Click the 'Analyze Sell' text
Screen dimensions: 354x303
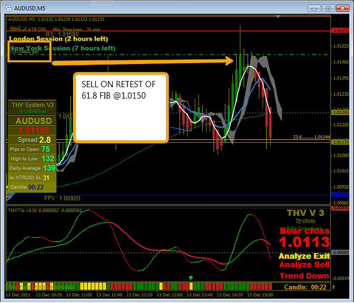(x=304, y=264)
